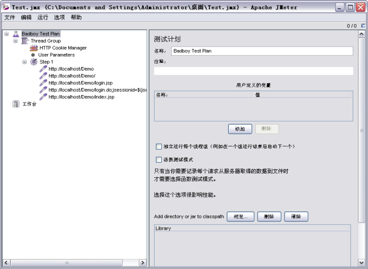
Task: Click the 值 column header in variables table
Action: click(303, 95)
